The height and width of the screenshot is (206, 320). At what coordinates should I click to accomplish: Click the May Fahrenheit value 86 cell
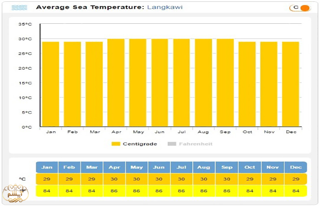[137, 190]
